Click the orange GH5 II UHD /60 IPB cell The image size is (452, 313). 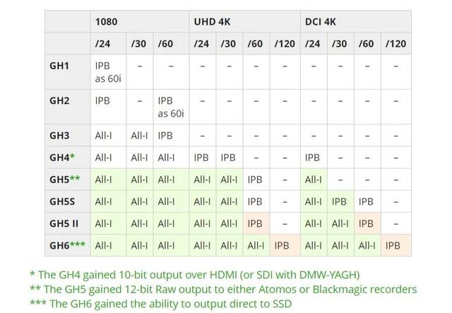(x=256, y=223)
